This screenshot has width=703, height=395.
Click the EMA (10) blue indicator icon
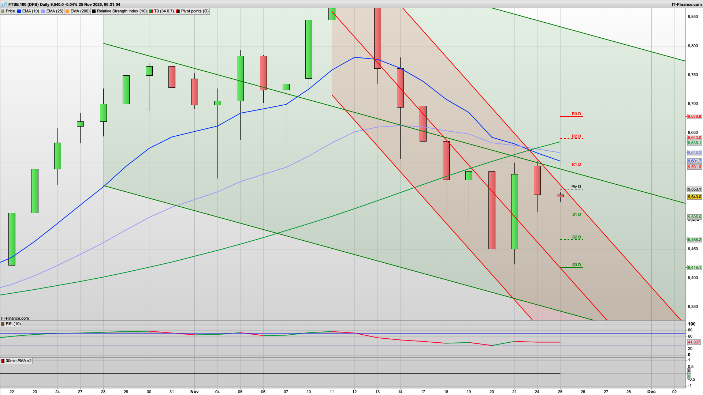(19, 11)
